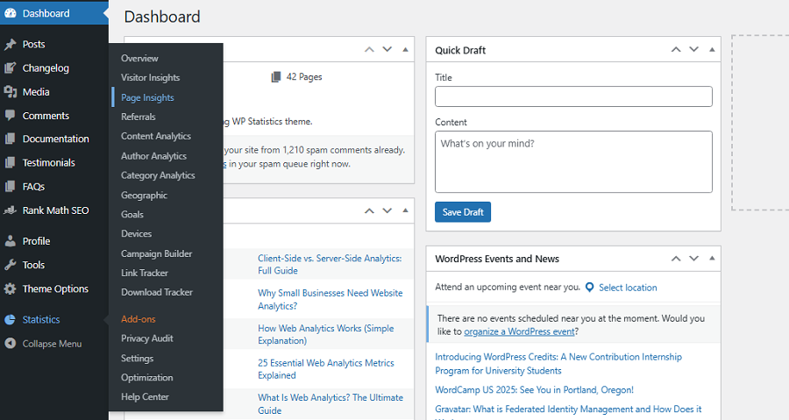
Task: Click the Profile user icon
Action: pos(11,241)
